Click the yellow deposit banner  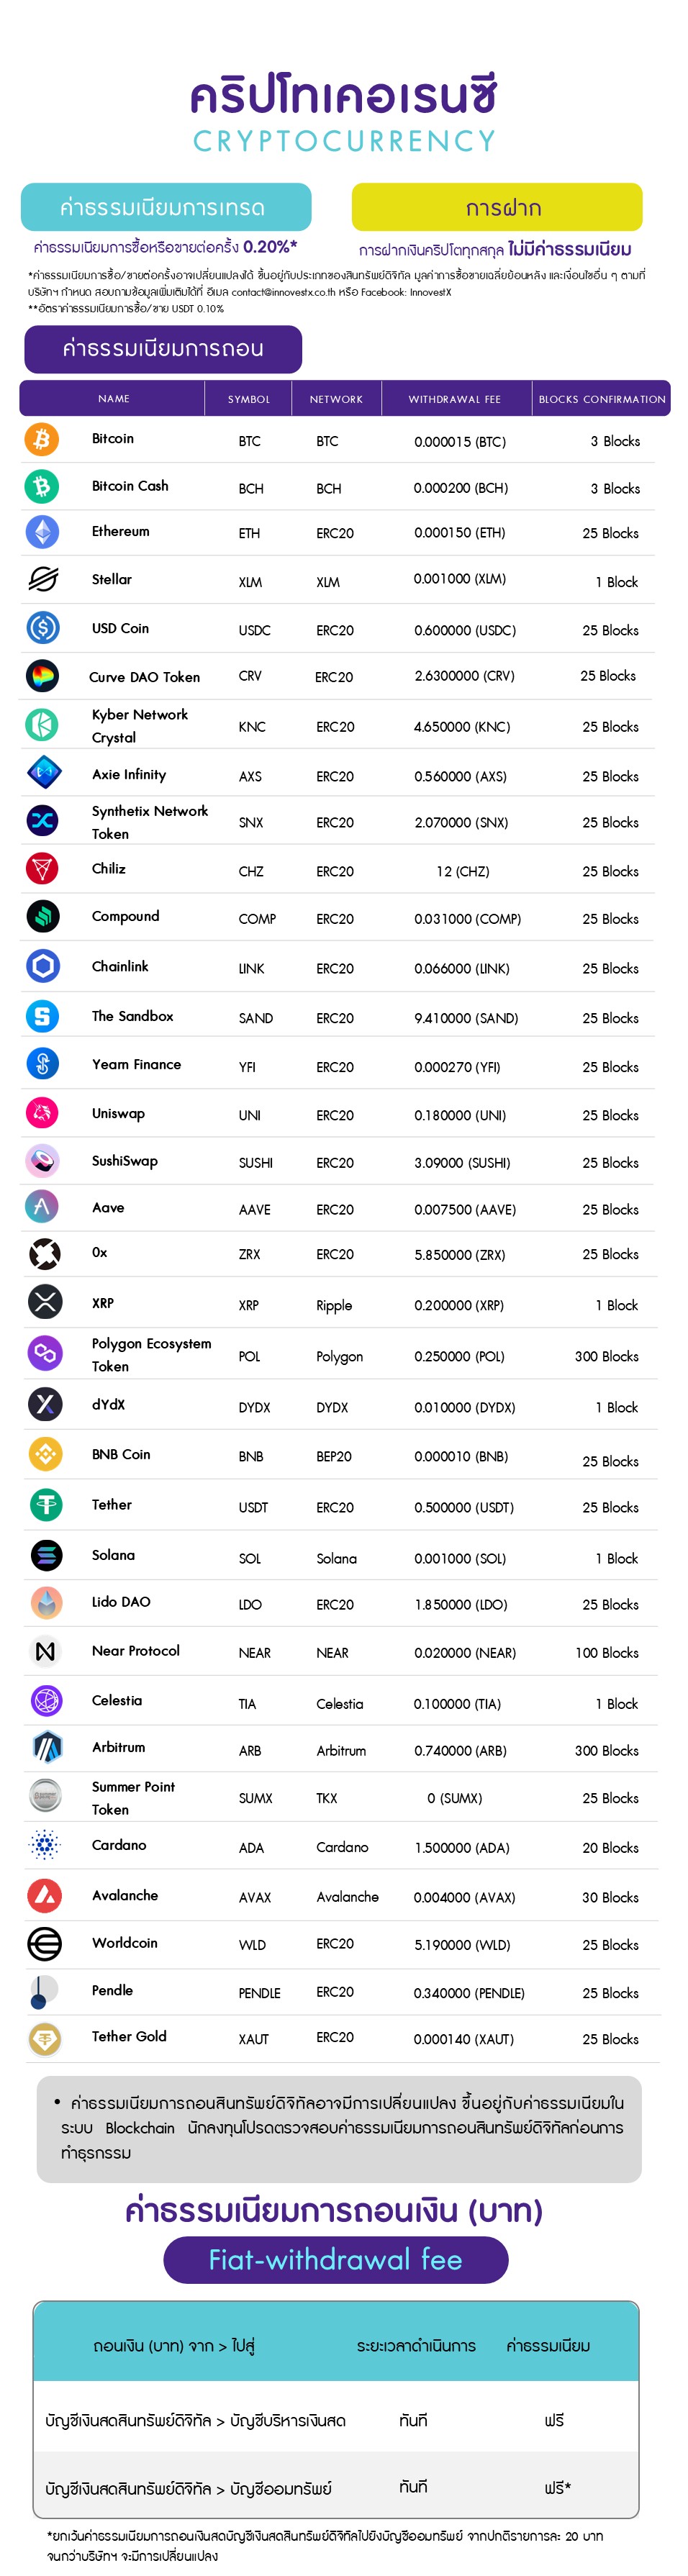tap(497, 207)
